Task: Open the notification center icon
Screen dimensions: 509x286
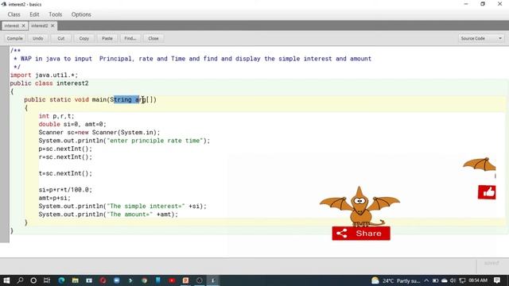Action: tap(497, 280)
